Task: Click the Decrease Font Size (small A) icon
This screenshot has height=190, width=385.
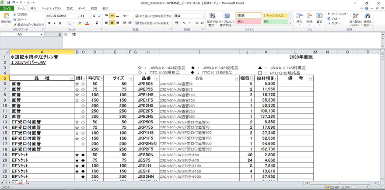Action: [99, 16]
